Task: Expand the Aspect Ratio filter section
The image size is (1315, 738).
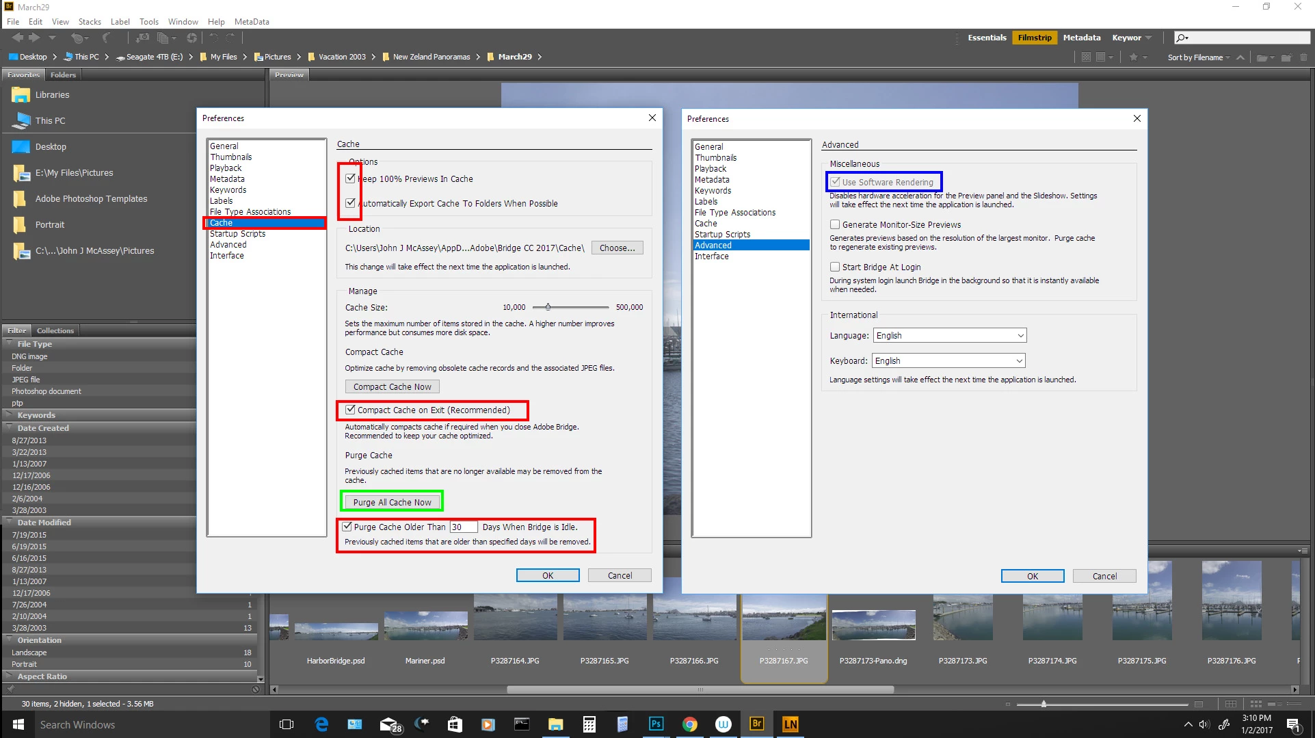Action: [x=10, y=676]
